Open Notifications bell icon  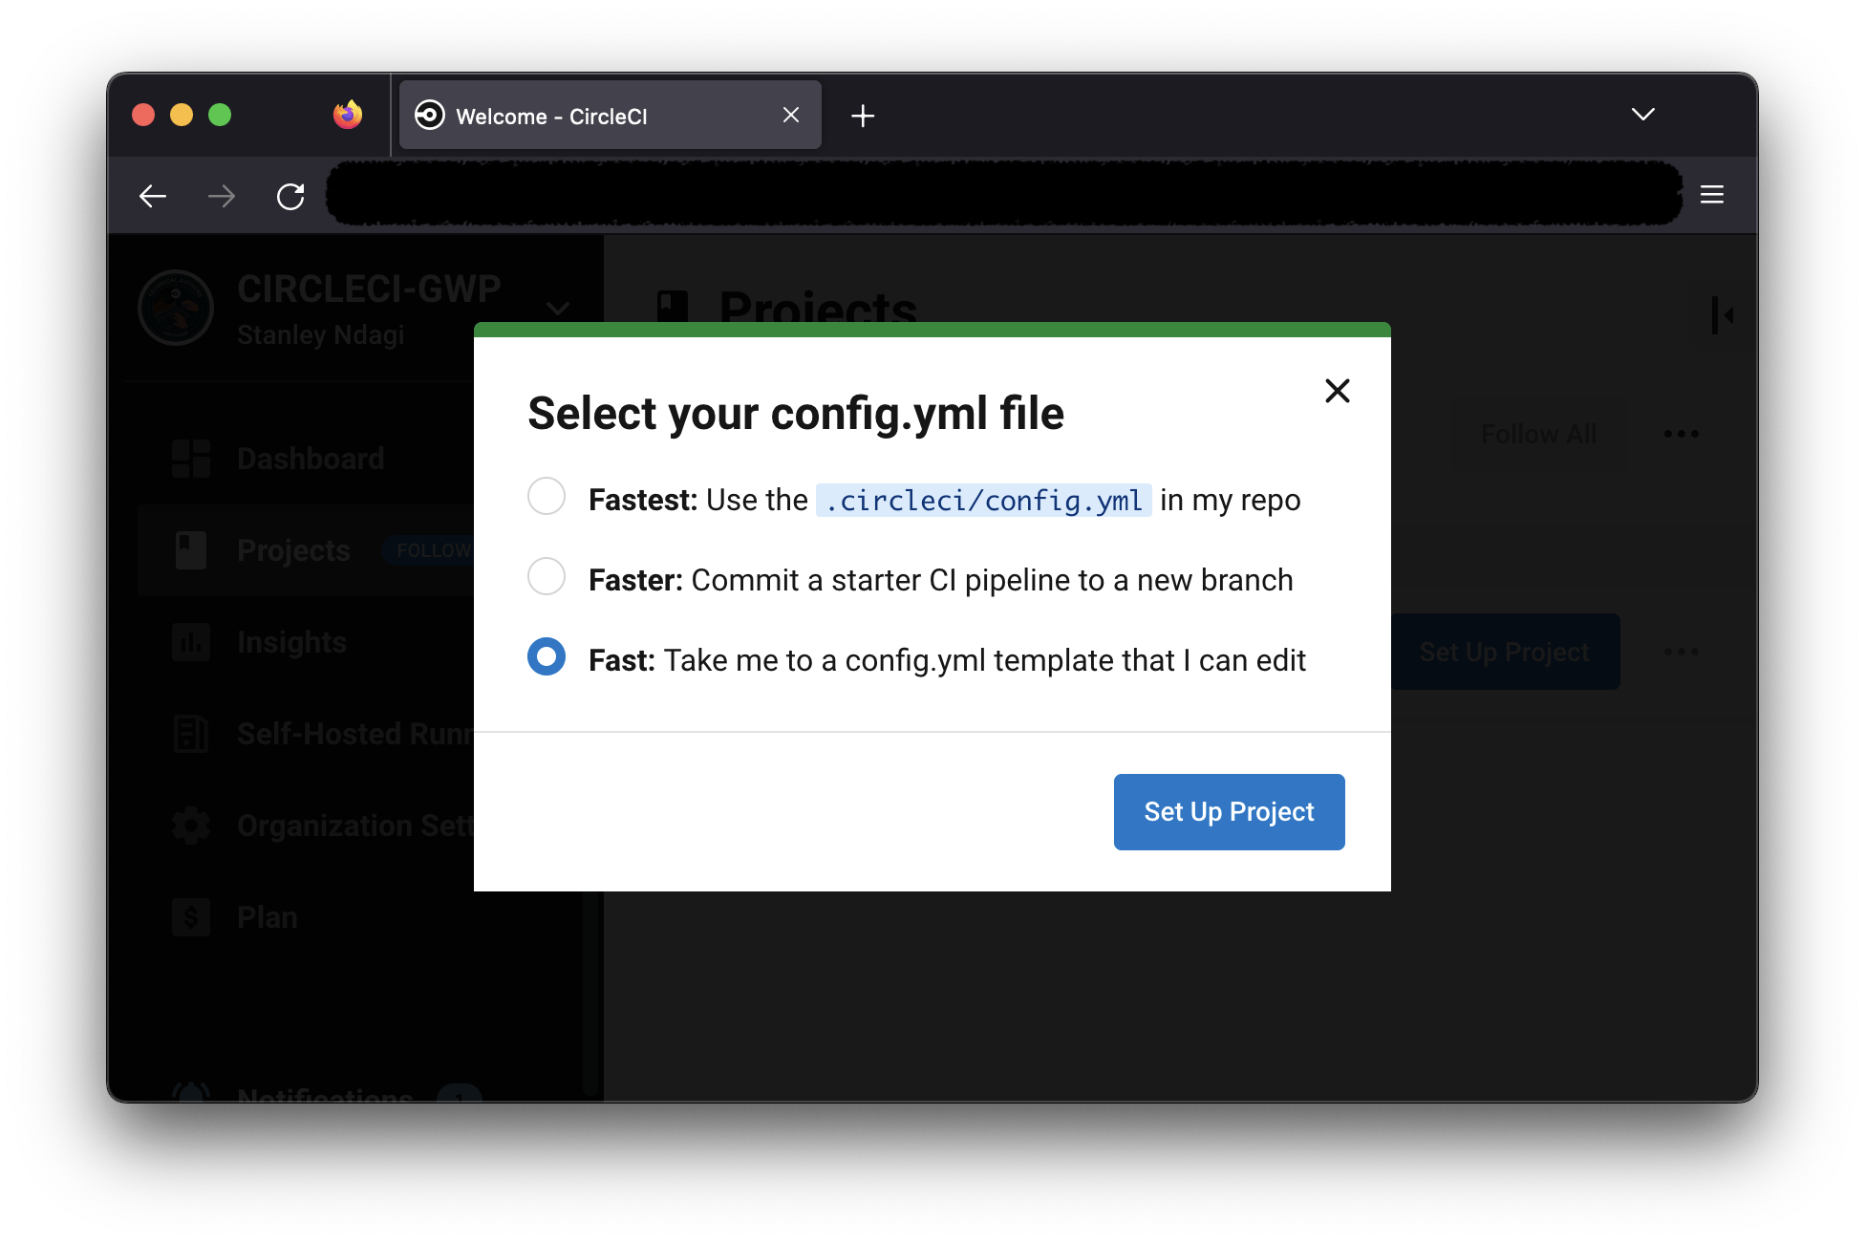(190, 1094)
